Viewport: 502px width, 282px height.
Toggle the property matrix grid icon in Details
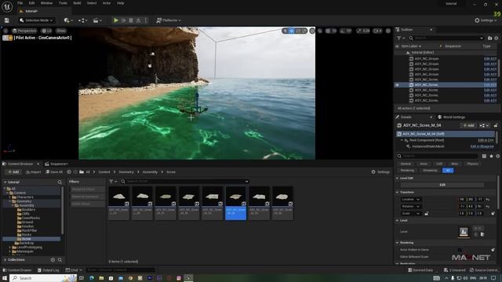click(484, 156)
